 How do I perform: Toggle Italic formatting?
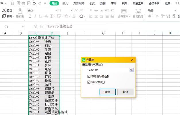35,16
